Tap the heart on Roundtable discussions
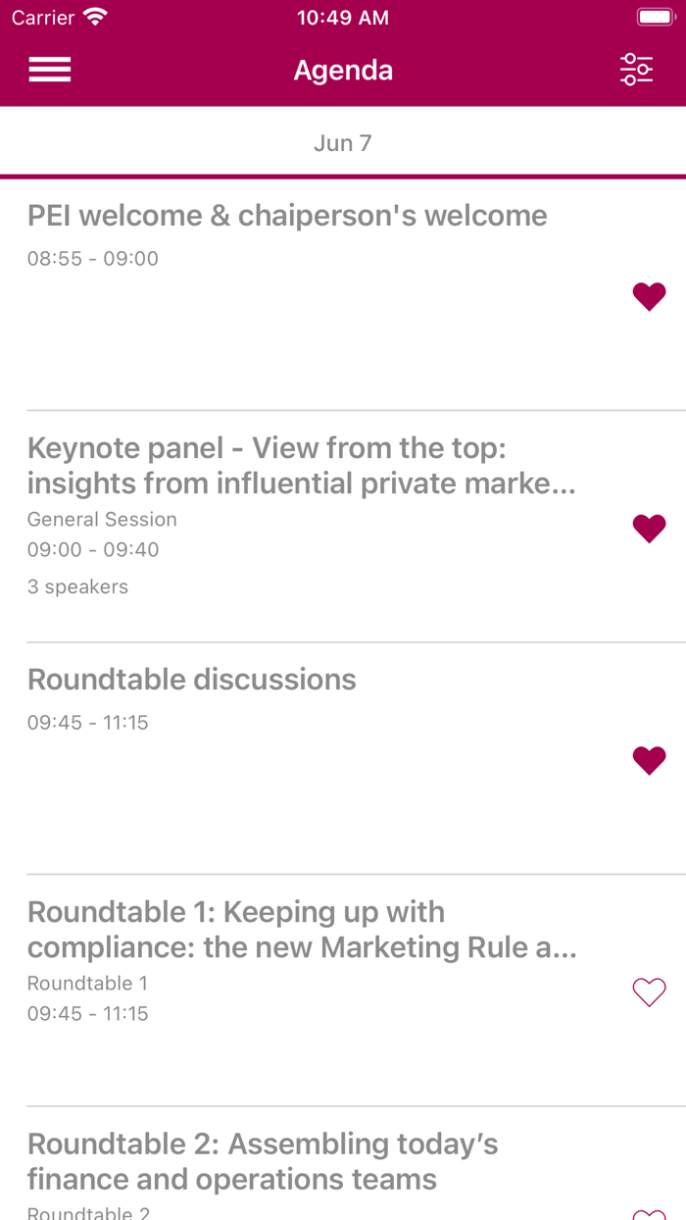This screenshot has width=686, height=1220. tap(649, 760)
